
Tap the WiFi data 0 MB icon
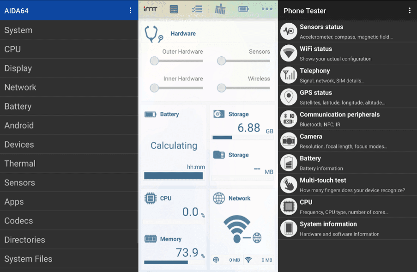point(248,260)
